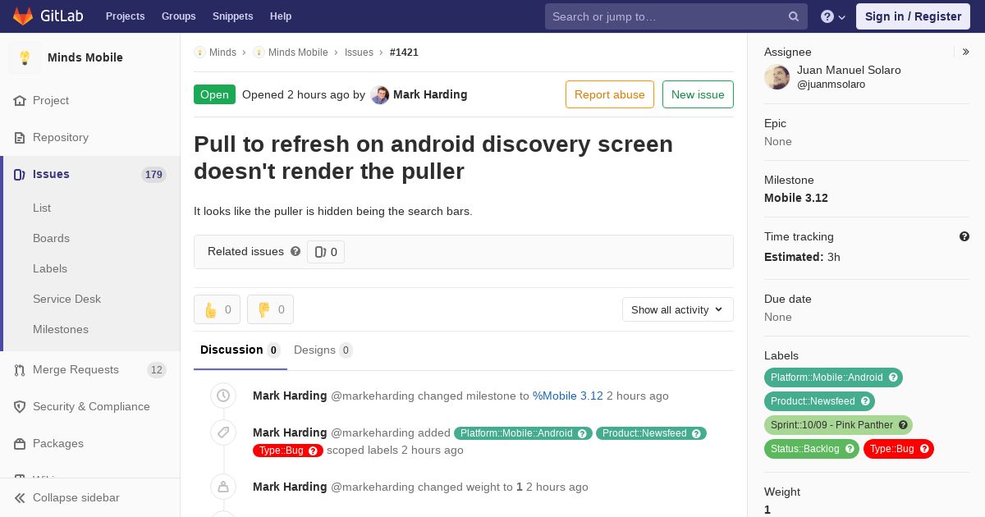Open the help question mark menu
The width and height of the screenshot is (985, 517).
(x=833, y=16)
